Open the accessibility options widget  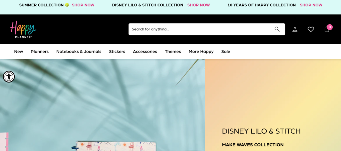(x=9, y=77)
